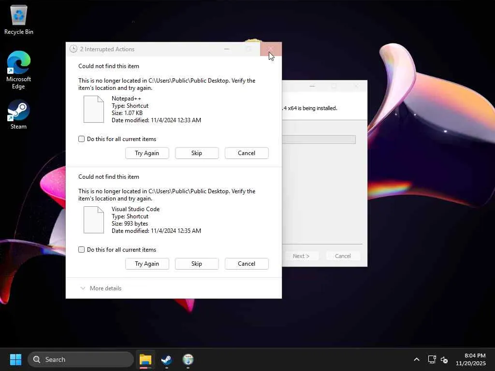Skip the Visual Studio Code shortcut
The height and width of the screenshot is (371, 495).
pyautogui.click(x=197, y=264)
